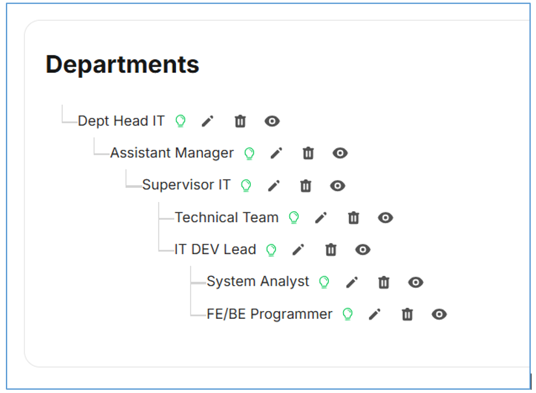Click the edit pencil for Dept Head IT
The image size is (536, 393).
pos(207,121)
